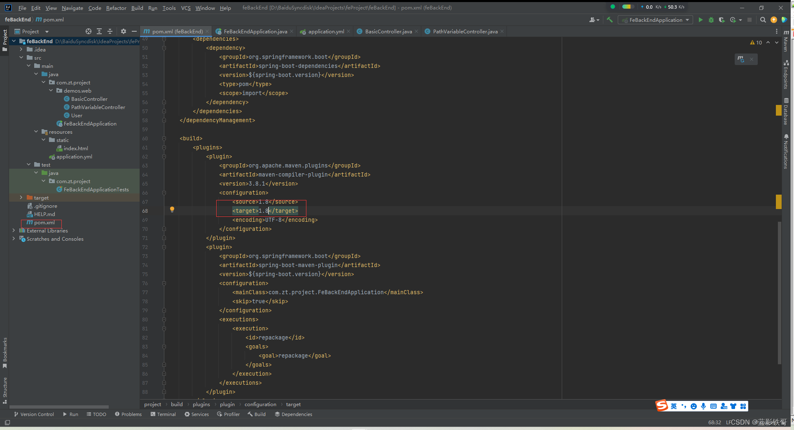Collapse the resources folder
This screenshot has width=794, height=430.
[36, 132]
